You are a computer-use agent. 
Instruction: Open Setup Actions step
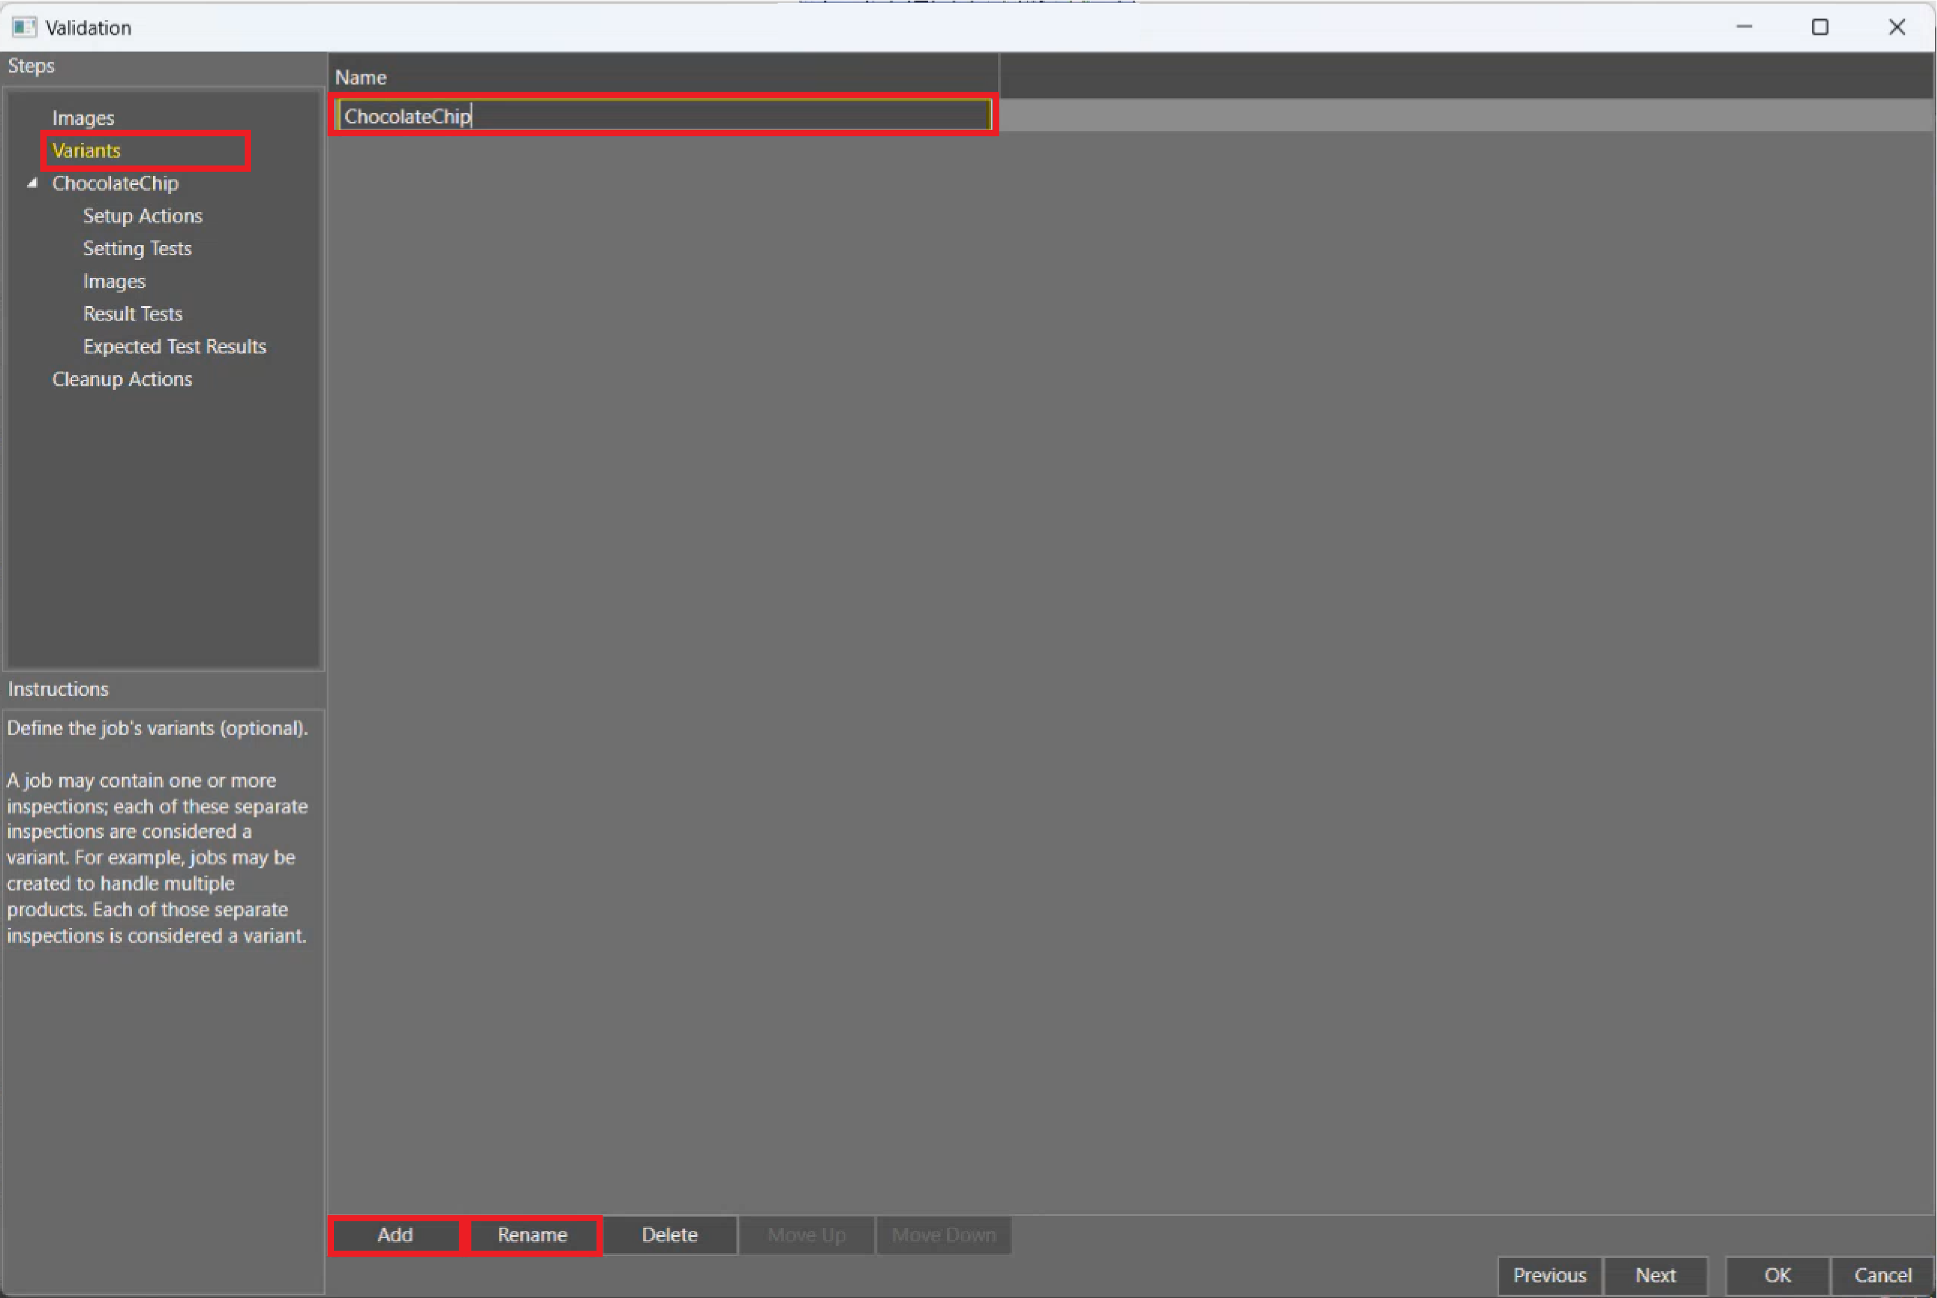[143, 216]
